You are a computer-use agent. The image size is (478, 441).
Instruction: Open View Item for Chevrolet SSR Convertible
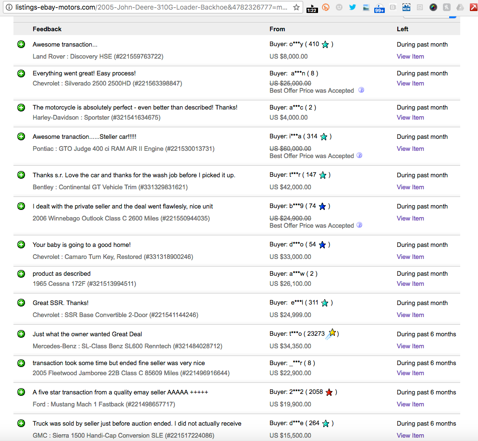pyautogui.click(x=410, y=315)
